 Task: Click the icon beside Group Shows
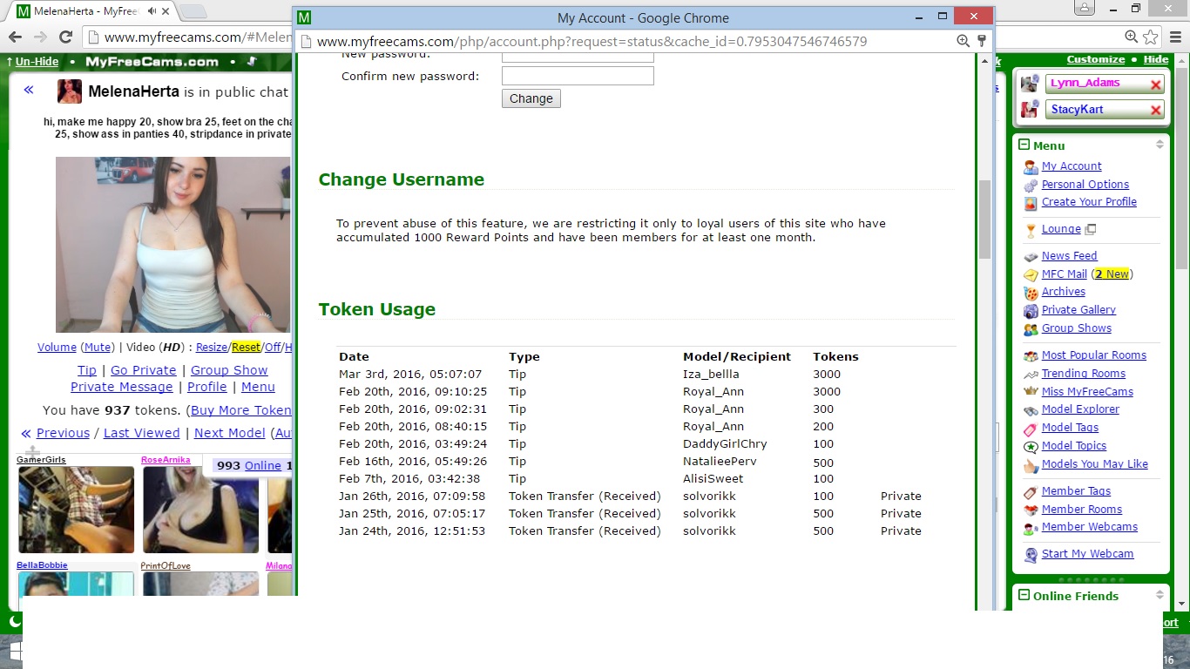coord(1031,329)
